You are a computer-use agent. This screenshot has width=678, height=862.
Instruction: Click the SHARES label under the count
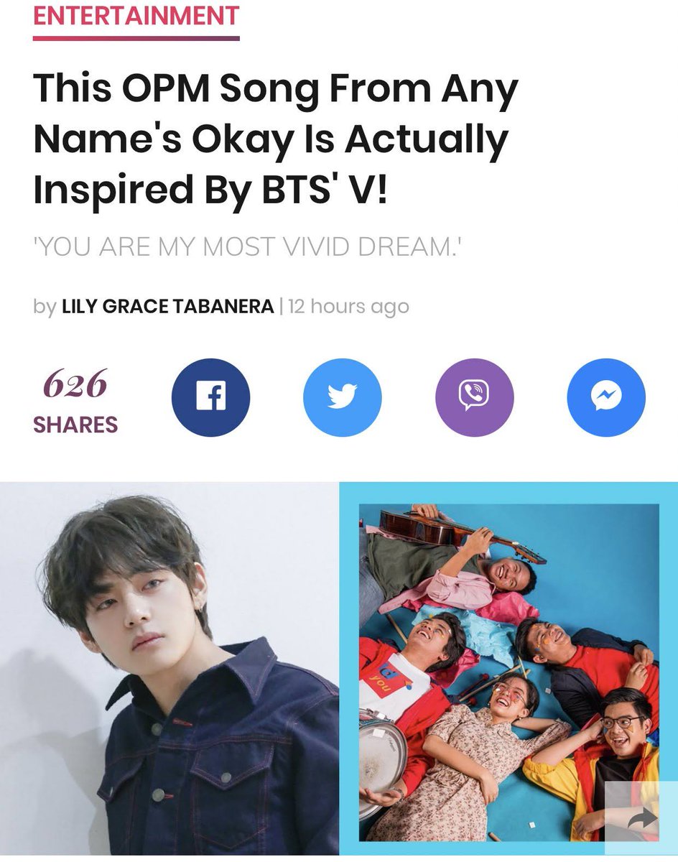point(75,425)
